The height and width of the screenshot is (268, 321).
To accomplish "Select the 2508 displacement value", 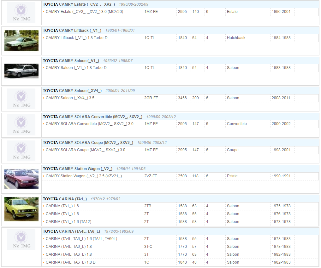I will coord(182,176).
